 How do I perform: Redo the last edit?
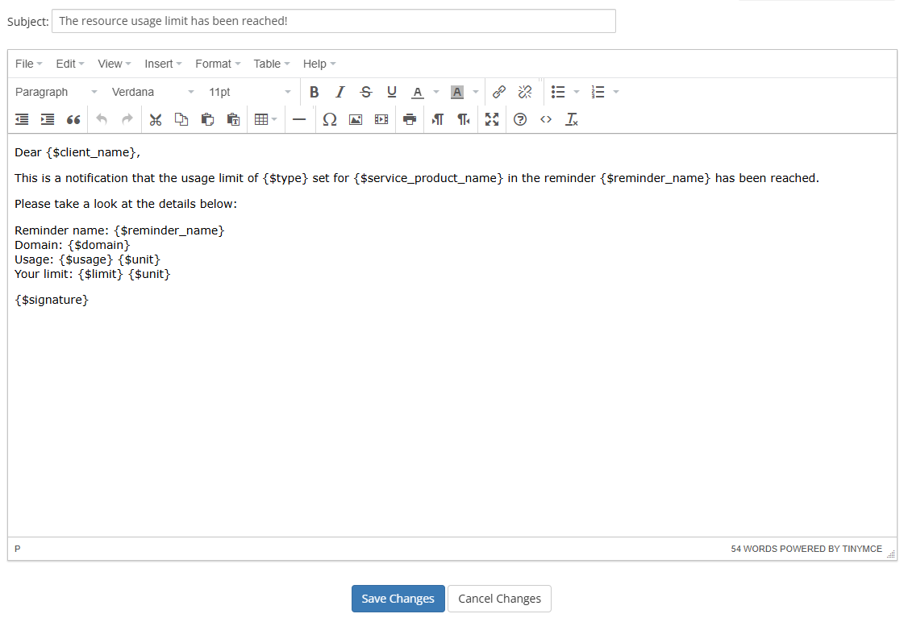click(x=127, y=119)
